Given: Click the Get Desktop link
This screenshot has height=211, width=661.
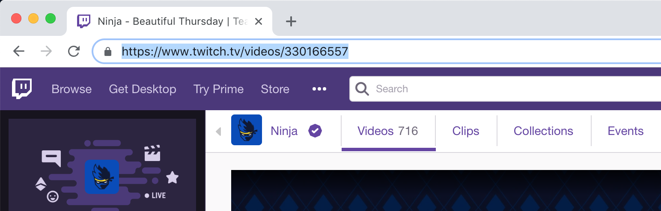Looking at the screenshot, I should [x=143, y=89].
